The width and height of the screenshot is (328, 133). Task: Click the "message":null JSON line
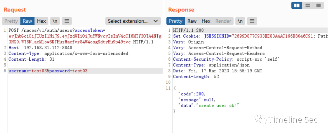point(197,100)
